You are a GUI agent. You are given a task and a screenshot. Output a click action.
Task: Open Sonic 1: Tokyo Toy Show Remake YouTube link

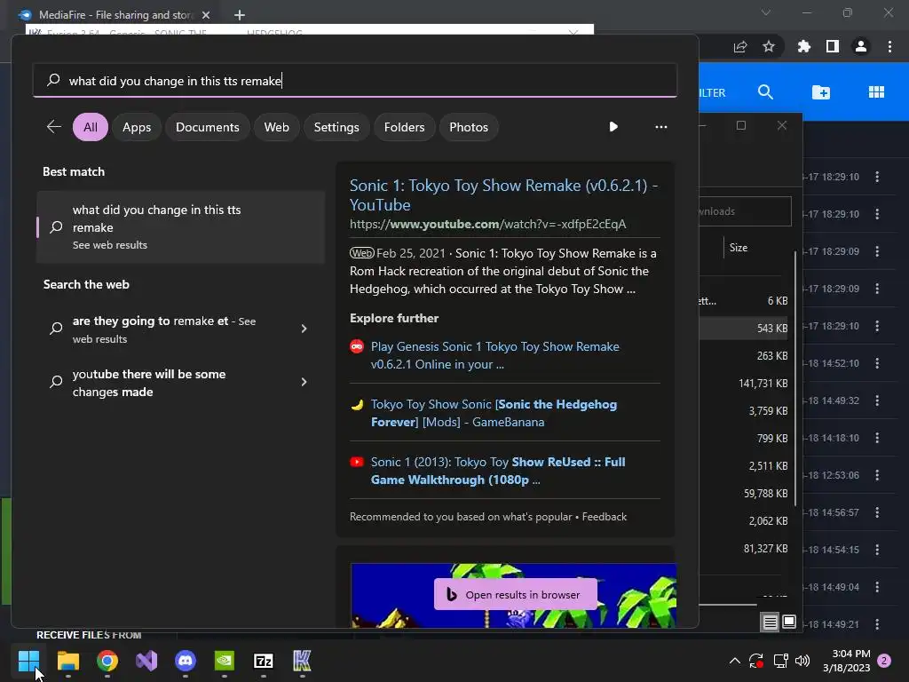(504, 194)
